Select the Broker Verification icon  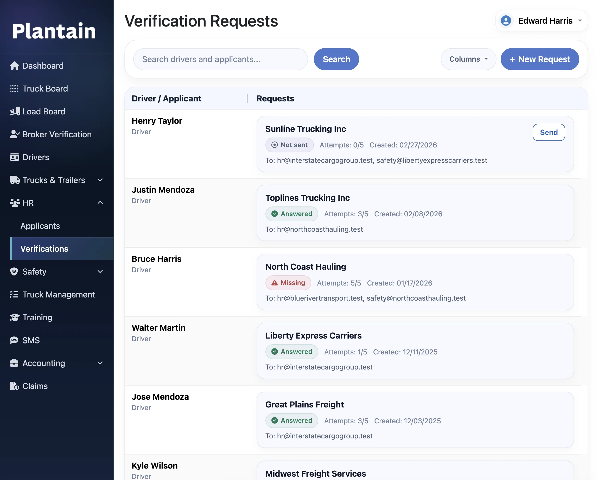(14, 134)
